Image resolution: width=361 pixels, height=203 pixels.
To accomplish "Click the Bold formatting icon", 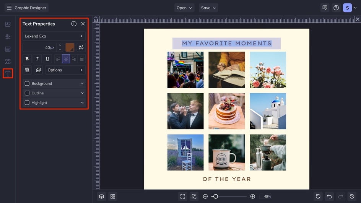I will [x=27, y=59].
